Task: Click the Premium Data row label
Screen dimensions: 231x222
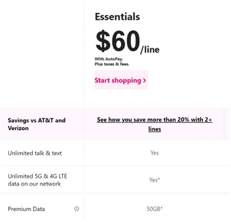Action: 26,209
